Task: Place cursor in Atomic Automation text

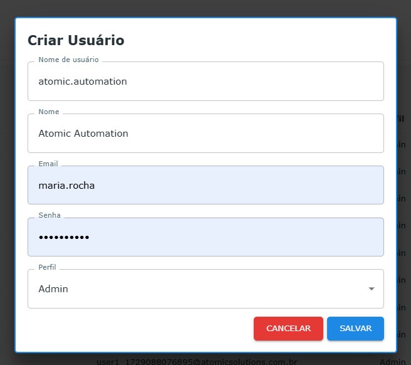Action: pyautogui.click(x=83, y=134)
